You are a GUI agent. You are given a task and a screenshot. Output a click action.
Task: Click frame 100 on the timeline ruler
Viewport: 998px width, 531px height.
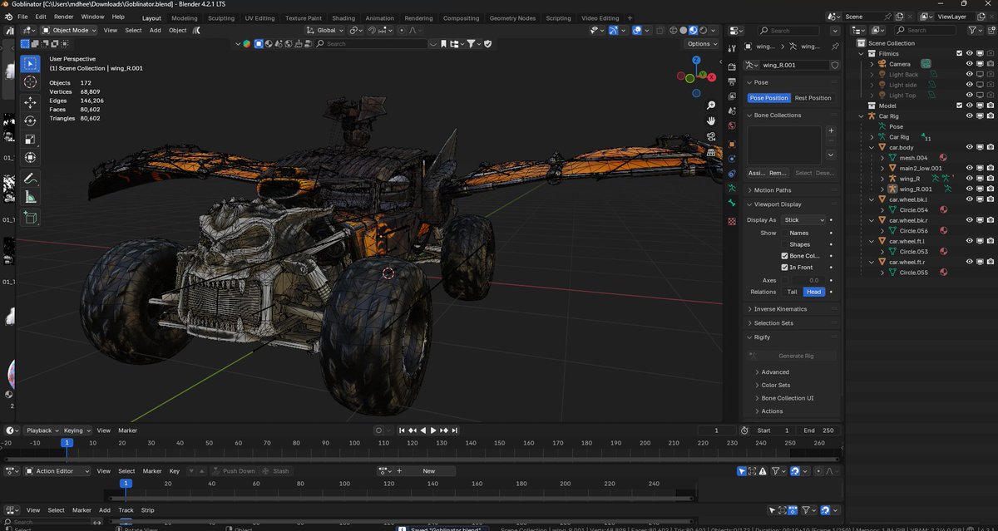355,443
